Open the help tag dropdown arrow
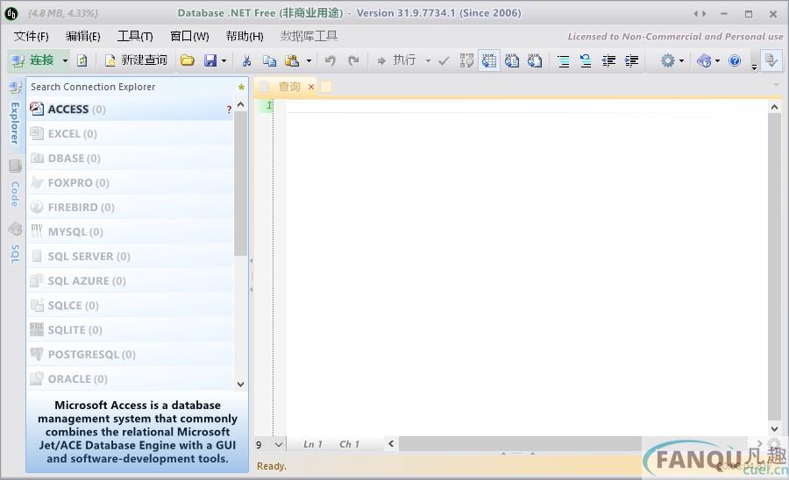Image resolution: width=789 pixels, height=480 pixels. 717,60
